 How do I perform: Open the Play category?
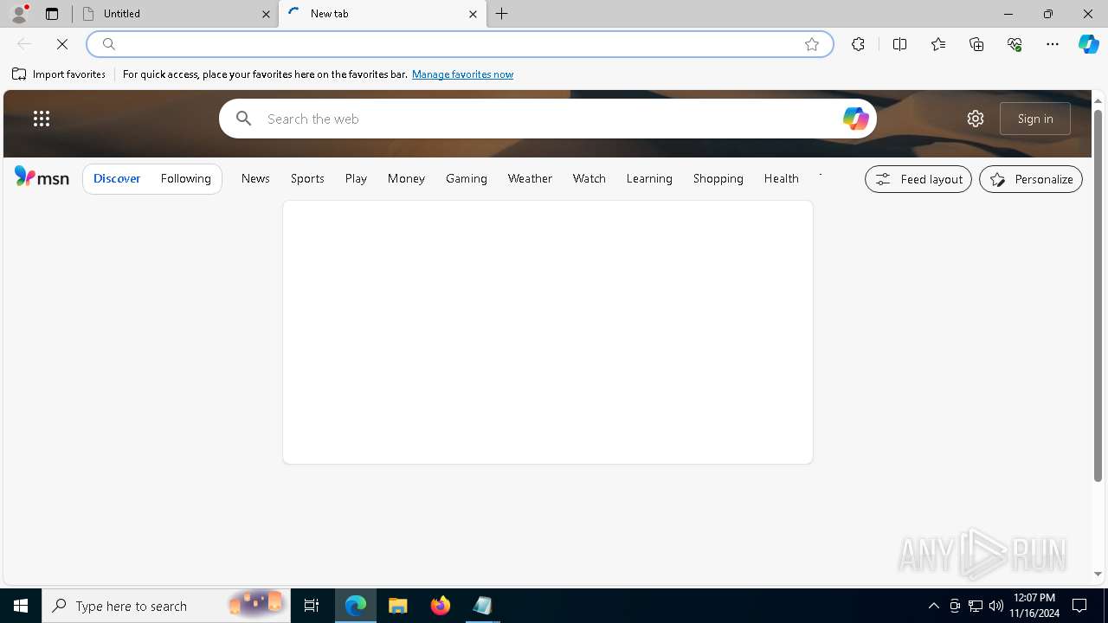356,178
